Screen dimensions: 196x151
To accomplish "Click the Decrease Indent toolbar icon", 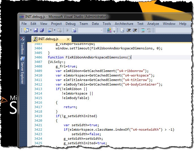I will [128, 30].
